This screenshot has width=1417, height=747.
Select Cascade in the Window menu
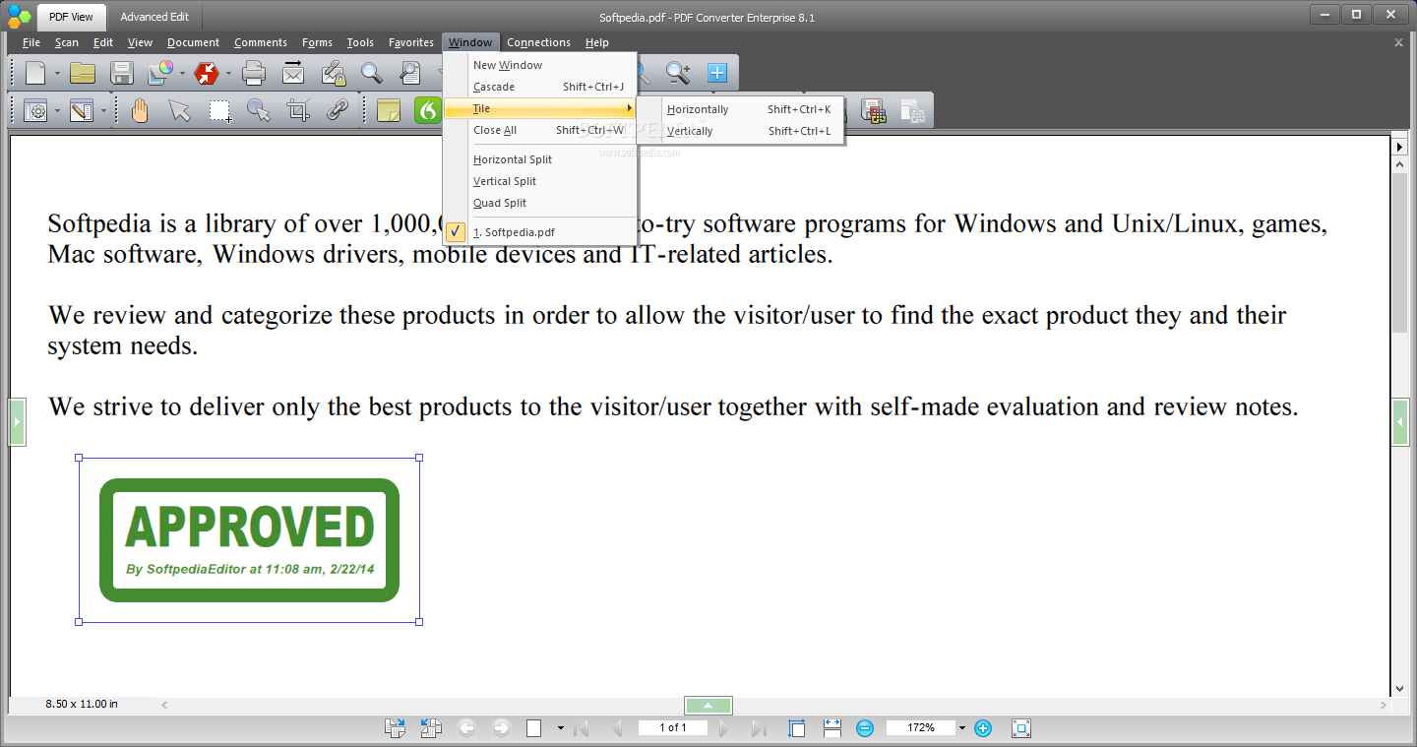point(540,87)
